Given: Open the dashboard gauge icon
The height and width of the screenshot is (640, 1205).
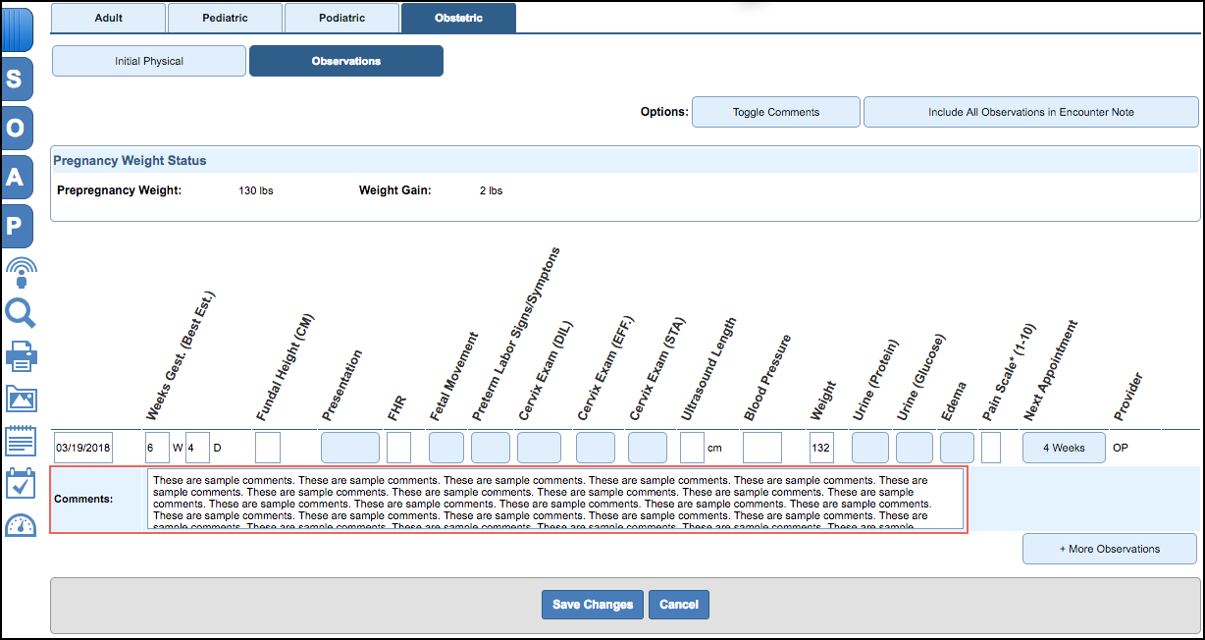Looking at the screenshot, I should (x=21, y=525).
